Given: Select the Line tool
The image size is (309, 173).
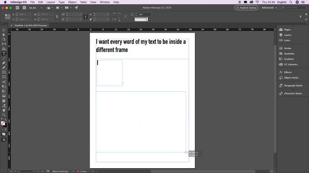Looking at the screenshot, I should 4,58.
